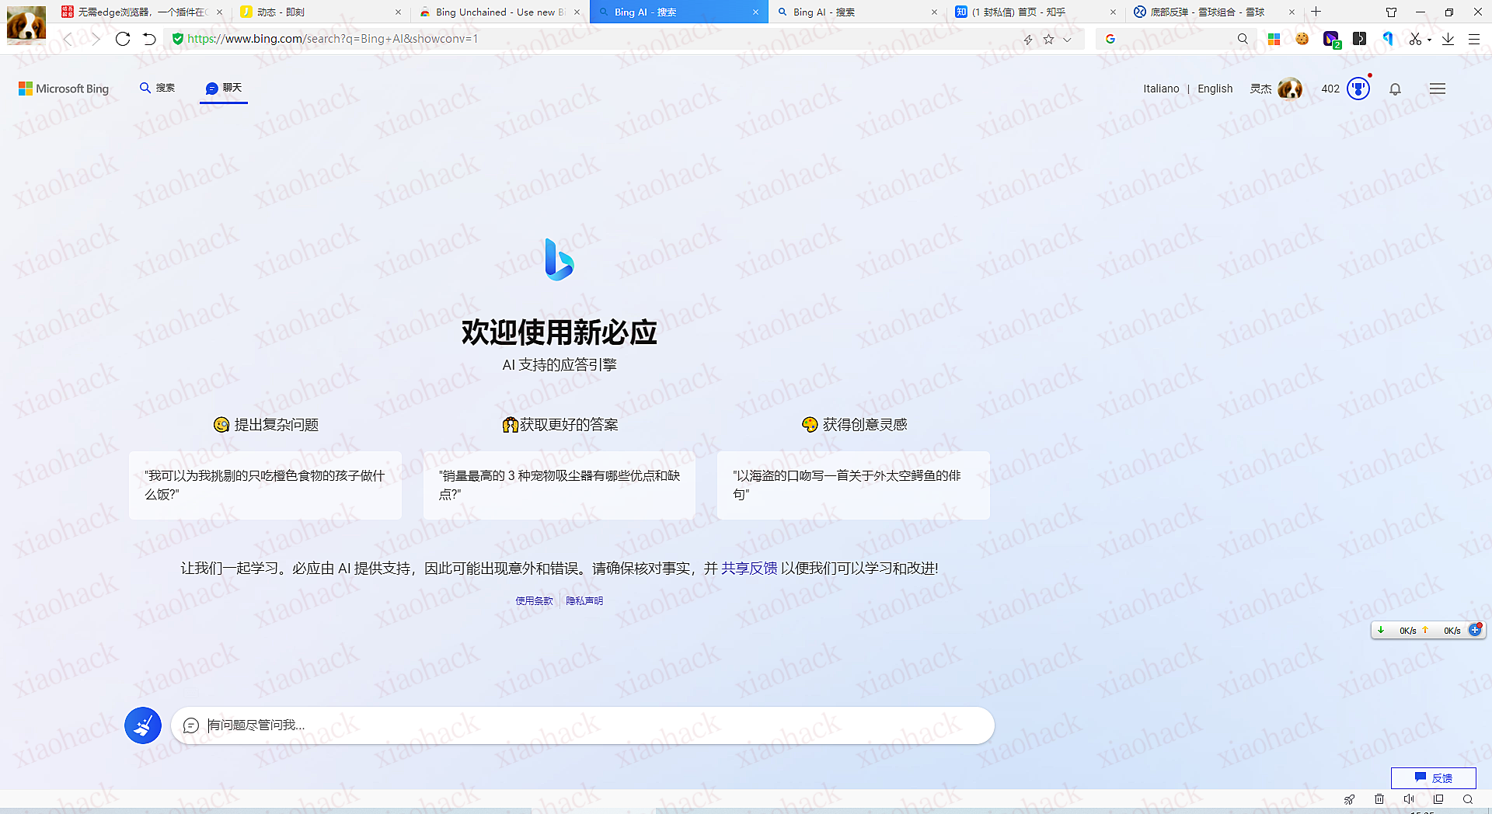
Task: Click the 反馈 feedback button
Action: (1434, 777)
